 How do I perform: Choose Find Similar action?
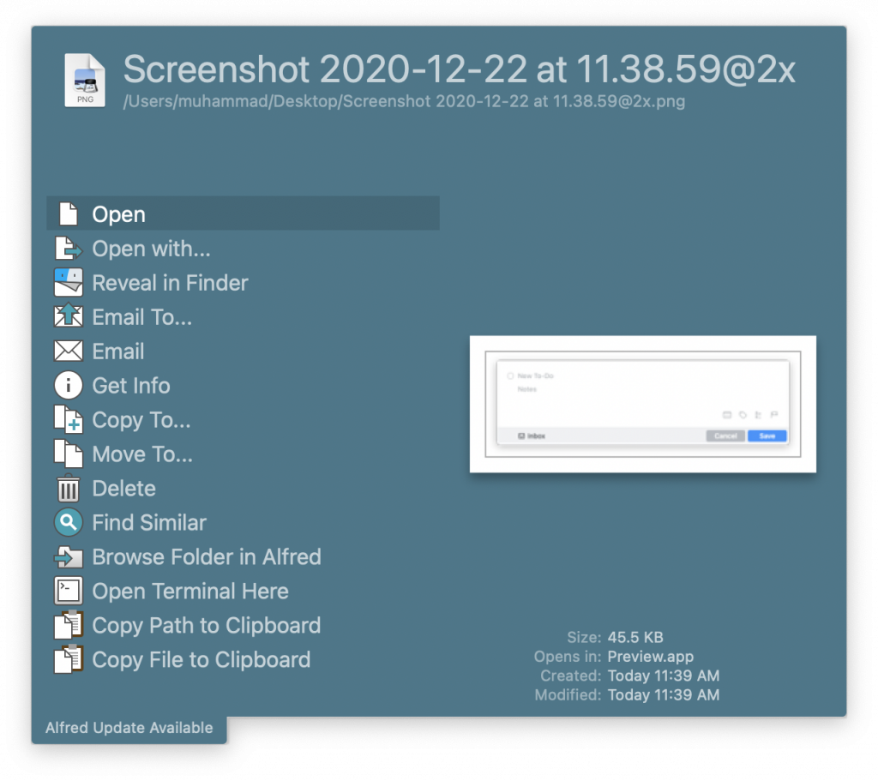click(x=243, y=522)
